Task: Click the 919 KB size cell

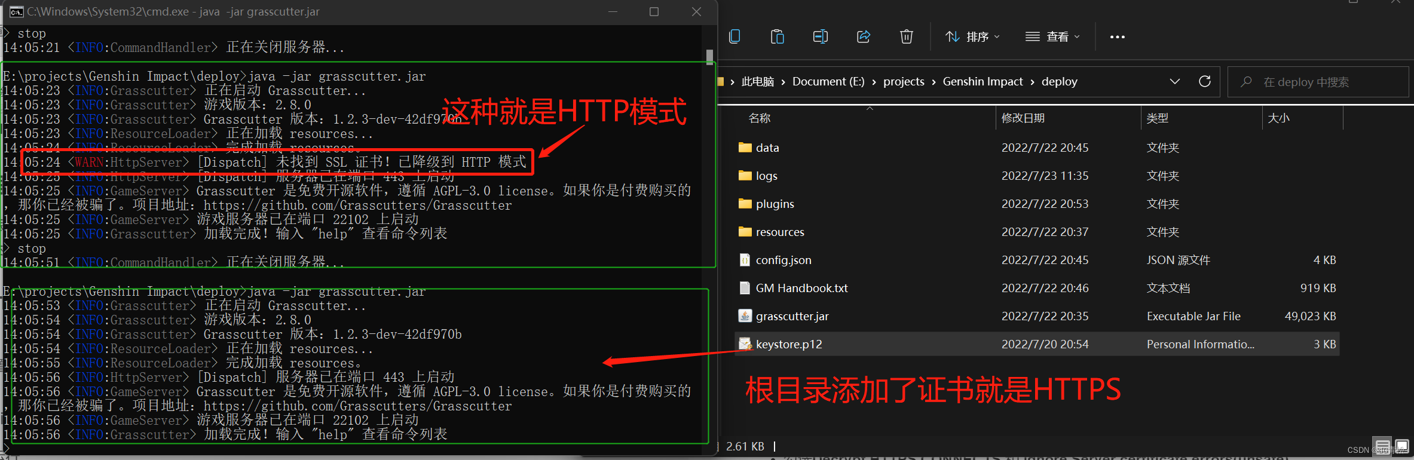Action: pyautogui.click(x=1318, y=288)
